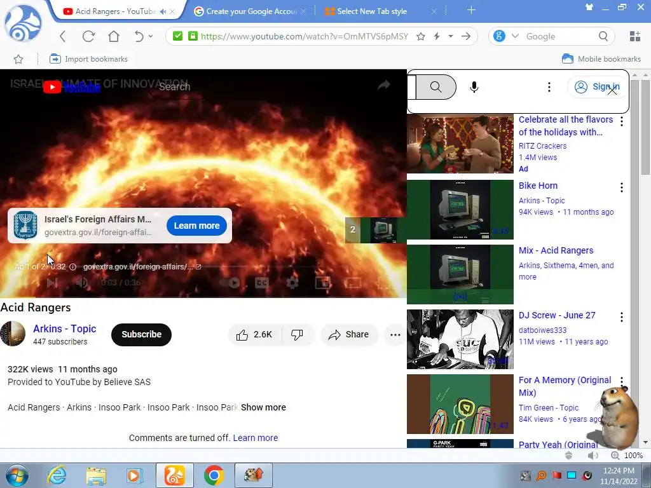Click Import bookmarks

click(x=88, y=59)
